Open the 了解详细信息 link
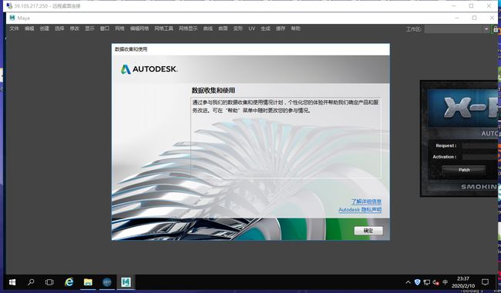 point(366,201)
